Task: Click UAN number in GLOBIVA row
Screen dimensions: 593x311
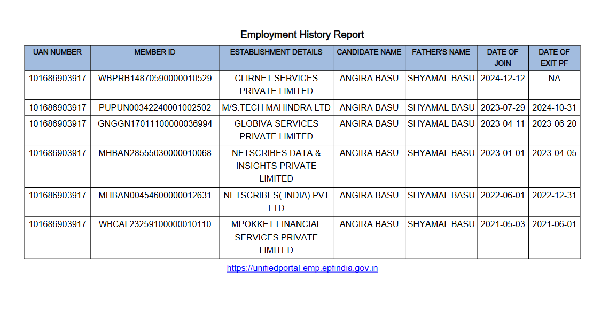Action: click(58, 124)
